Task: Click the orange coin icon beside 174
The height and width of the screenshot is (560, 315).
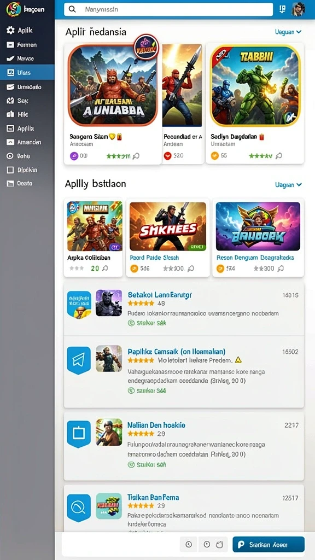Action: pos(220,269)
